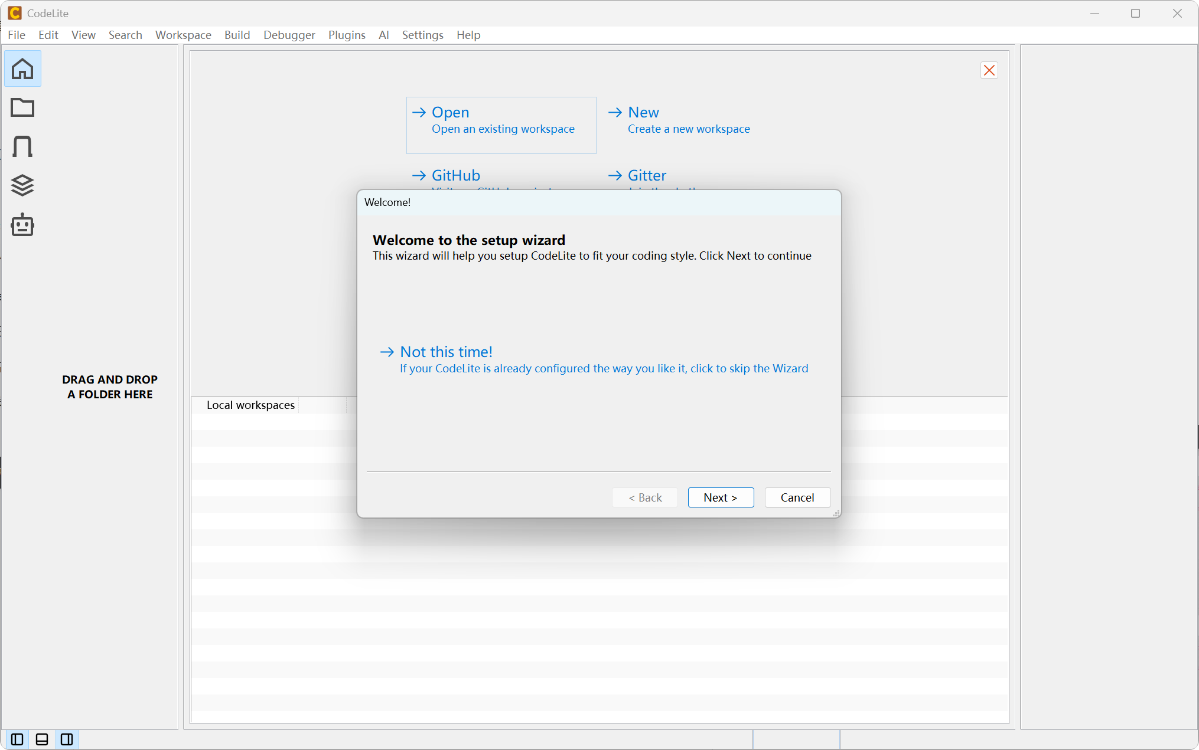Dismiss the welcome banner with the red X
The height and width of the screenshot is (750, 1199).
click(989, 70)
